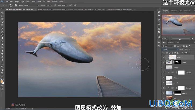The width and height of the screenshot is (195, 110).
Task: Open Paragraph panel icon in dock
Action: (159, 46)
